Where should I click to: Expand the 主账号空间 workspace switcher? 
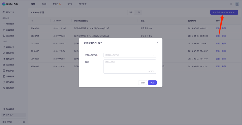(19, 122)
